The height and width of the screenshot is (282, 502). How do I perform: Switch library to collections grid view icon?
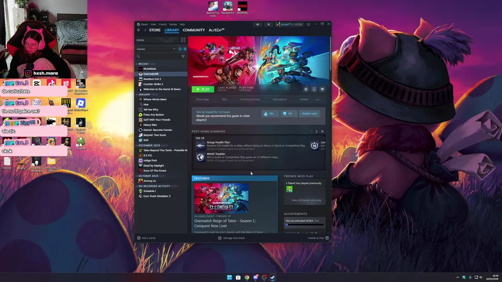pos(183,40)
